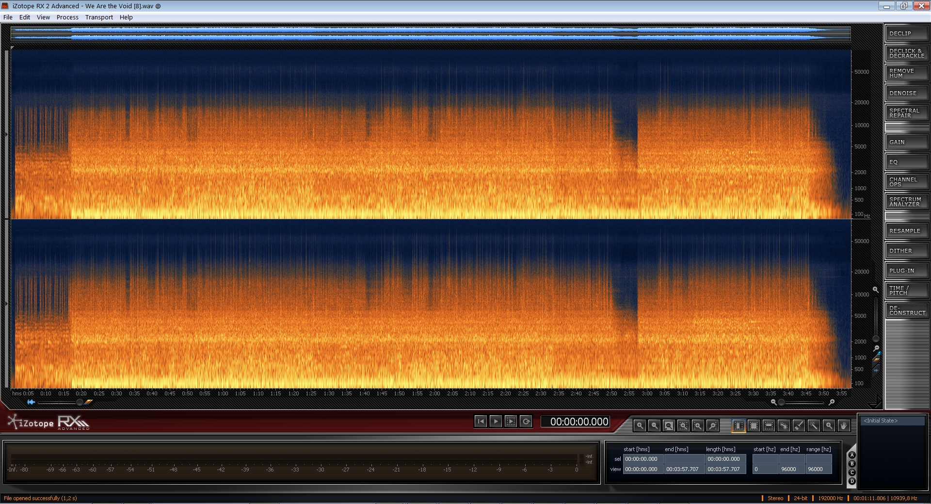The image size is (931, 504).
Task: Select the lasso selection tool
Action: tap(784, 425)
